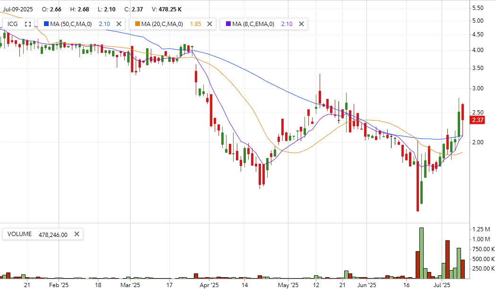
Task: Click the 1.00 M volume axis label
Action: (x=481, y=239)
